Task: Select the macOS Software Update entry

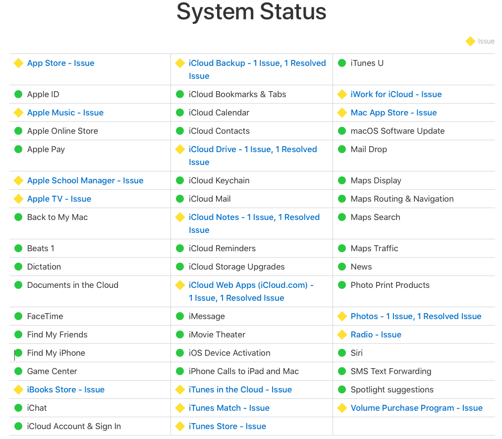Action: point(397,131)
